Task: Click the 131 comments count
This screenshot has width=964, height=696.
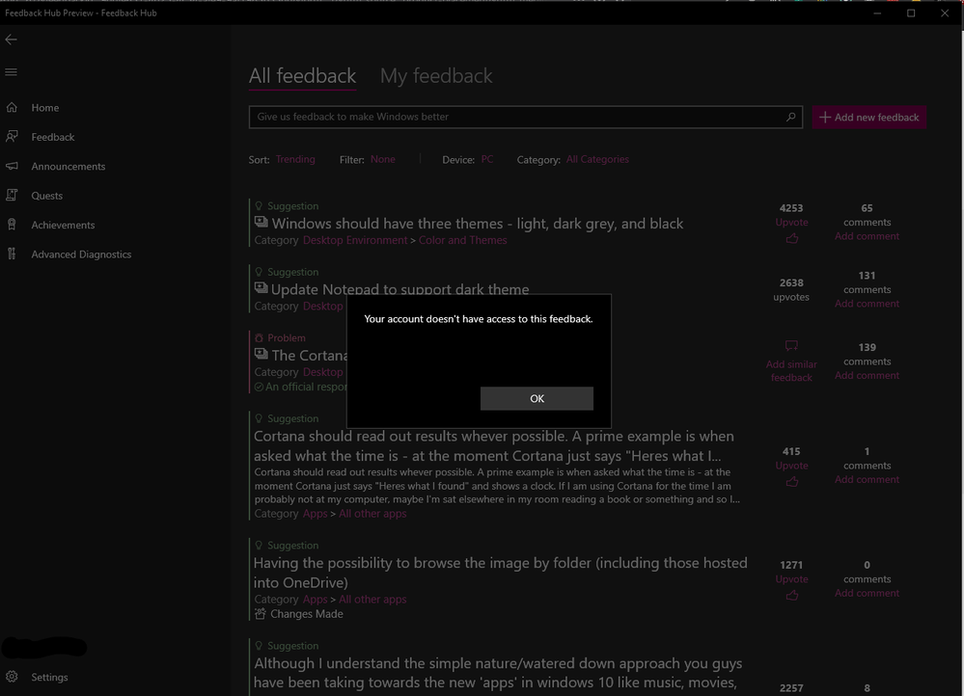Action: [x=867, y=275]
